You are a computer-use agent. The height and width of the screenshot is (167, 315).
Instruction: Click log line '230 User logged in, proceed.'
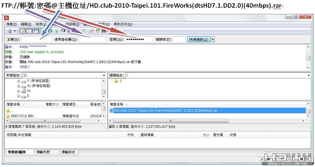(x=42, y=52)
